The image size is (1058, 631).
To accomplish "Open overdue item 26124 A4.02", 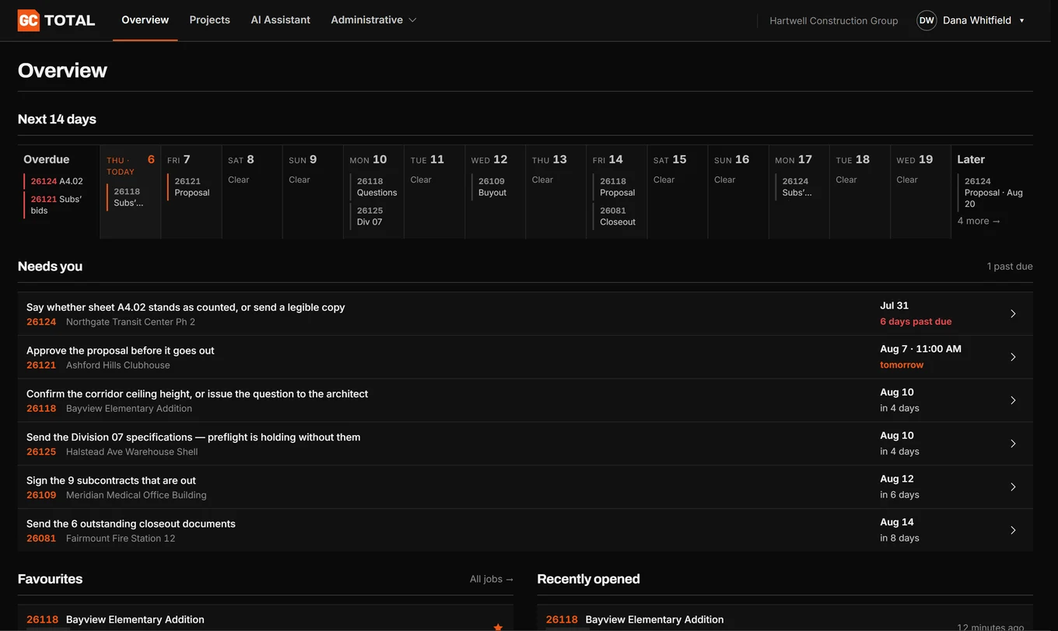I will pyautogui.click(x=56, y=181).
